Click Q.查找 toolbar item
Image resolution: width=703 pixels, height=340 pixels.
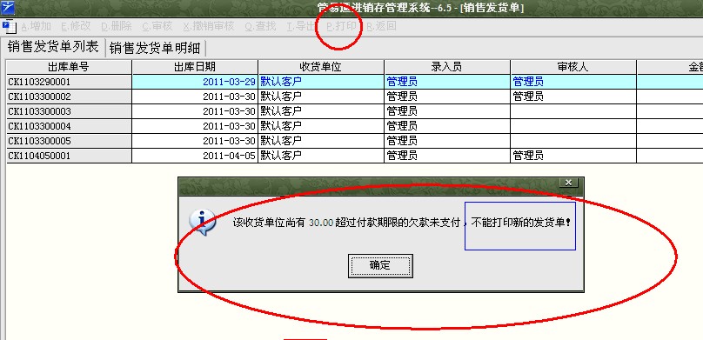point(260,26)
